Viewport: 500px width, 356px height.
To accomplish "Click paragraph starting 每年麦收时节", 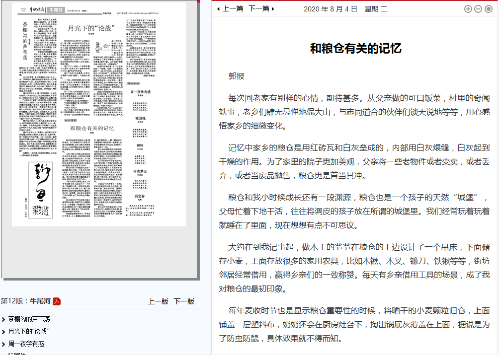I will (x=354, y=325).
